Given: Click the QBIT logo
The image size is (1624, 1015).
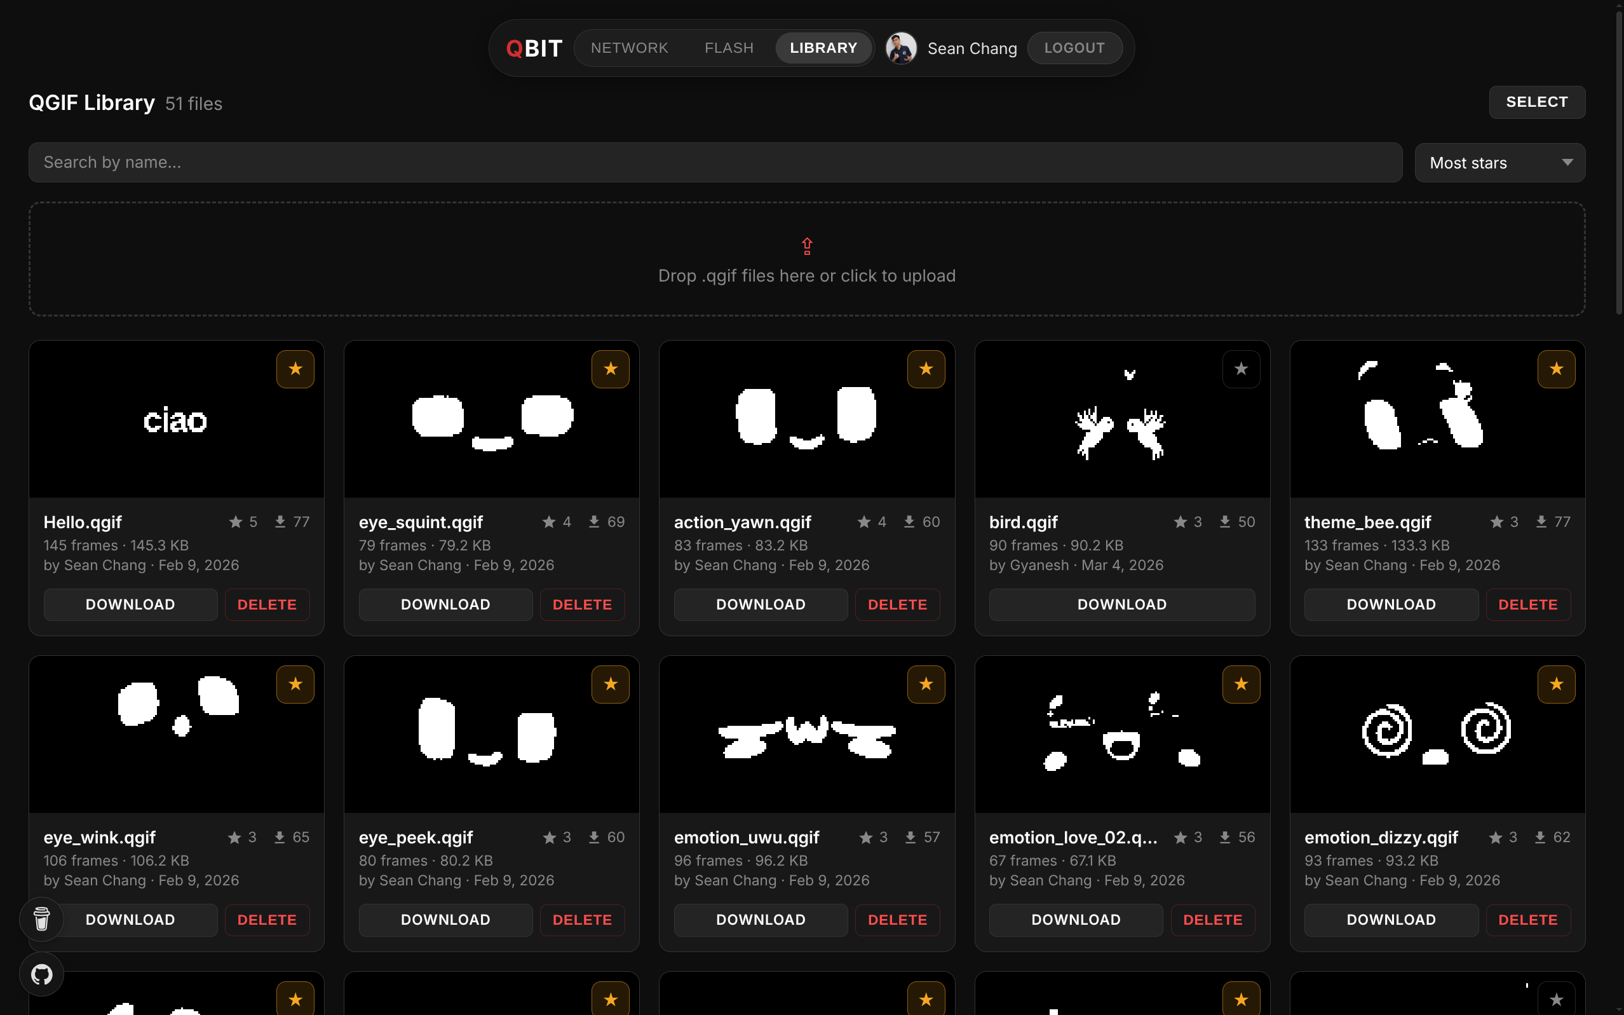Looking at the screenshot, I should click(x=534, y=48).
